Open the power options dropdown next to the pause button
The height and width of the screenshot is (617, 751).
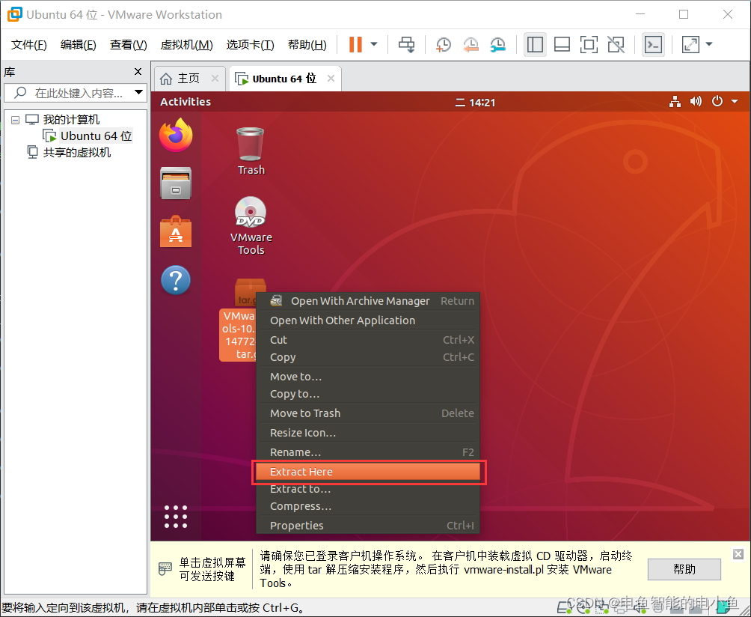click(374, 45)
